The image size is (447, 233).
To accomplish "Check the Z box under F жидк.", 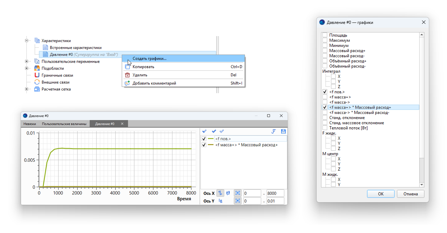I will (333, 149).
